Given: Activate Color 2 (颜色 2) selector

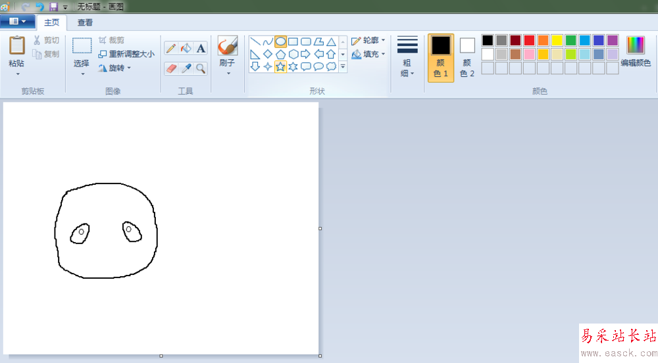Looking at the screenshot, I should coord(467,58).
